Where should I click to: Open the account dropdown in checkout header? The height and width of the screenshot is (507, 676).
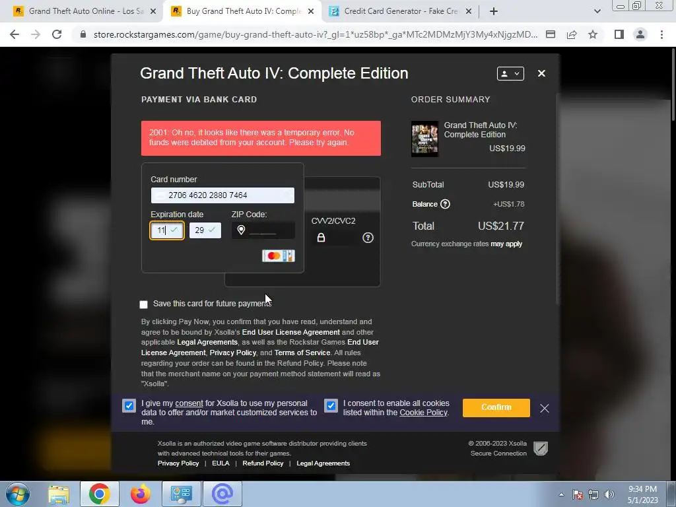click(x=510, y=73)
